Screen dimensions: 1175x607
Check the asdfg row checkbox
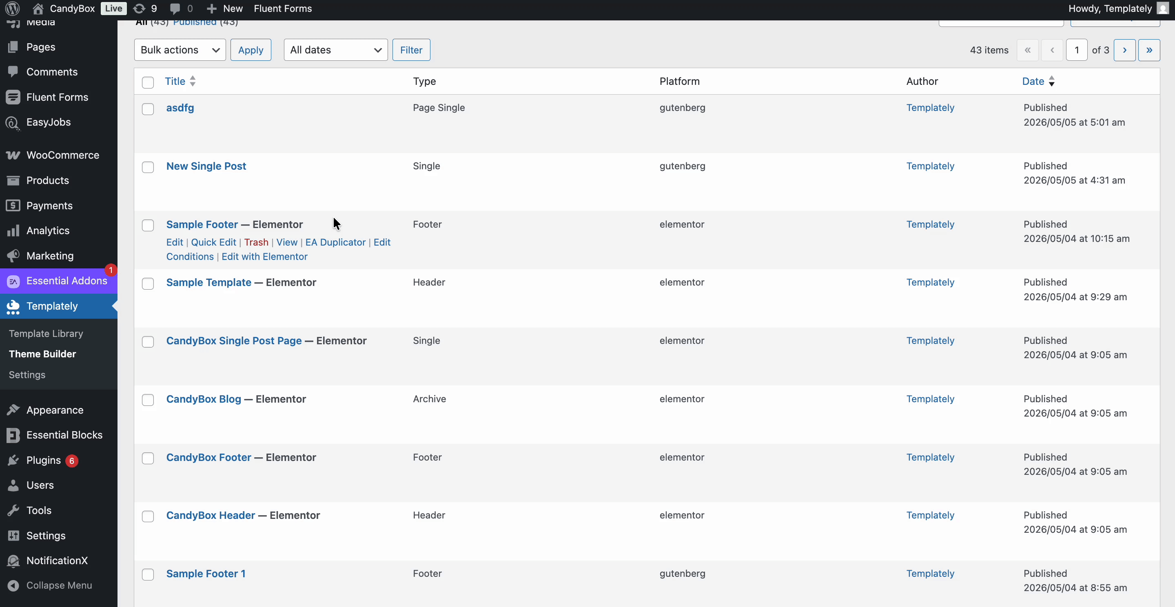[x=148, y=109]
